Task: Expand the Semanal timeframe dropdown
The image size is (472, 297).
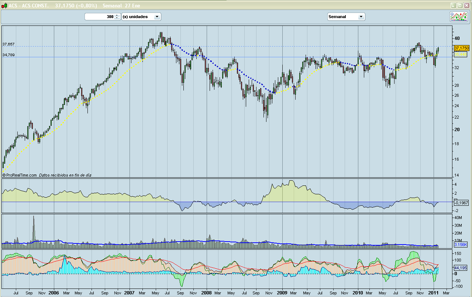Action: pos(346,17)
